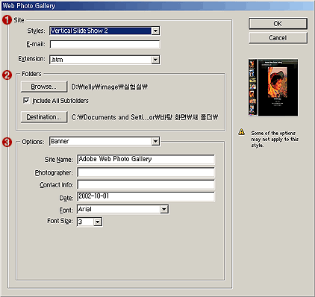The image size is (315, 297).
Task: Click the Date text field
Action: coord(146,196)
